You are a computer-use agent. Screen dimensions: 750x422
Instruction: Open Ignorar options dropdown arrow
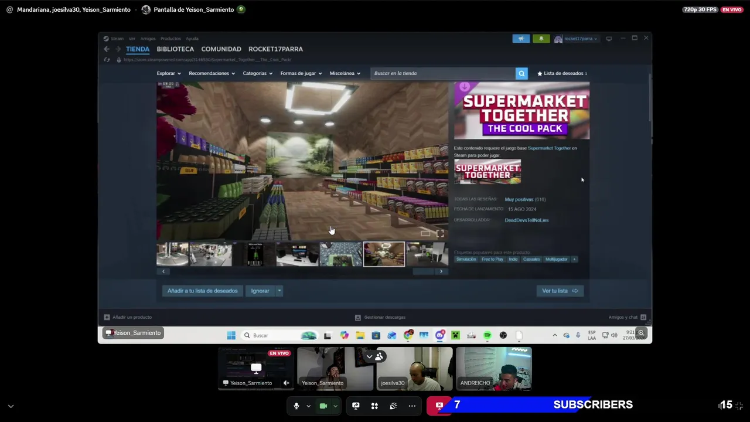tap(279, 291)
